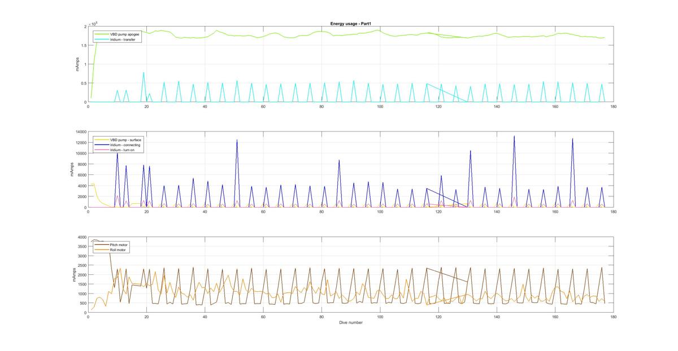The height and width of the screenshot is (351, 678).
Task: Click the "40" x-axis tick of the middle plot
Action: tap(205, 212)
